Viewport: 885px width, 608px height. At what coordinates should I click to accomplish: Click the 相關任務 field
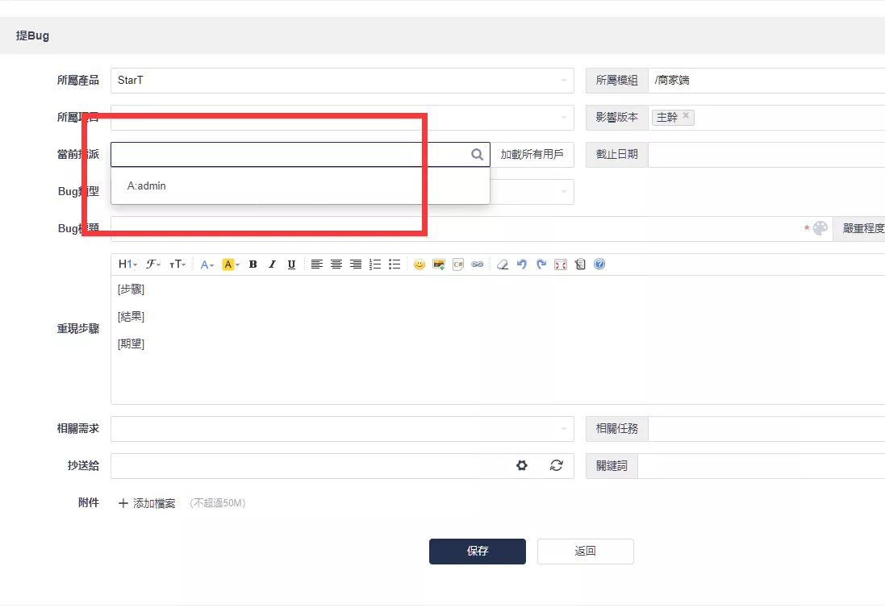point(766,429)
